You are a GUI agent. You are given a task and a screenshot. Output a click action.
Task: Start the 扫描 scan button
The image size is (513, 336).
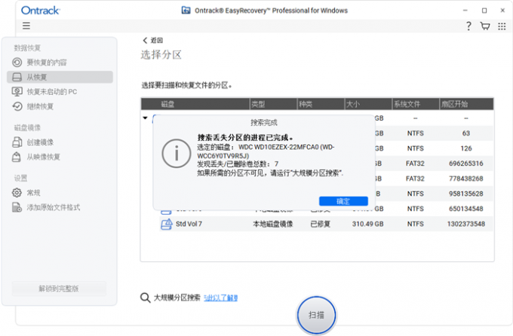(x=316, y=315)
